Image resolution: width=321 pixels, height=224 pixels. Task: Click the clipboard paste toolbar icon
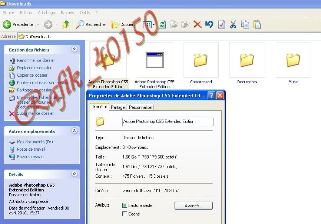pyautogui.click(x=257, y=24)
